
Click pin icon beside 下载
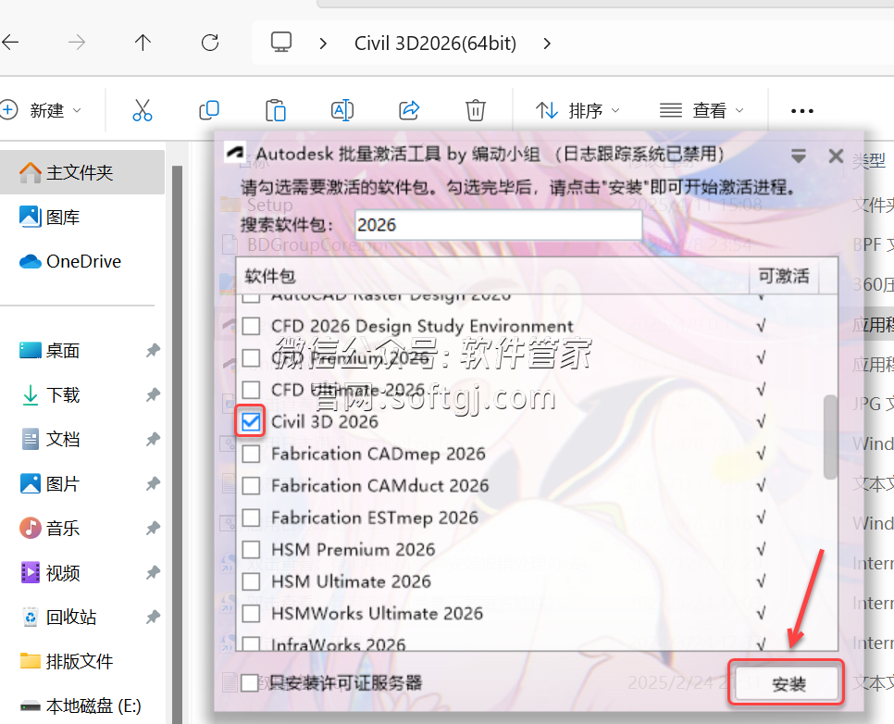[153, 394]
